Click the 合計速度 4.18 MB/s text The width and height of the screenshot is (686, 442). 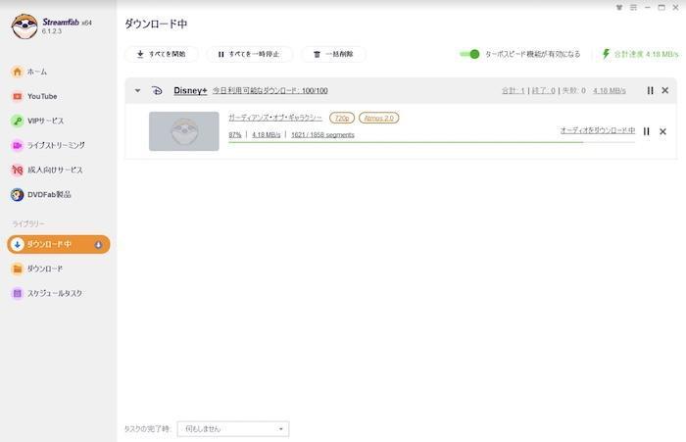click(646, 54)
